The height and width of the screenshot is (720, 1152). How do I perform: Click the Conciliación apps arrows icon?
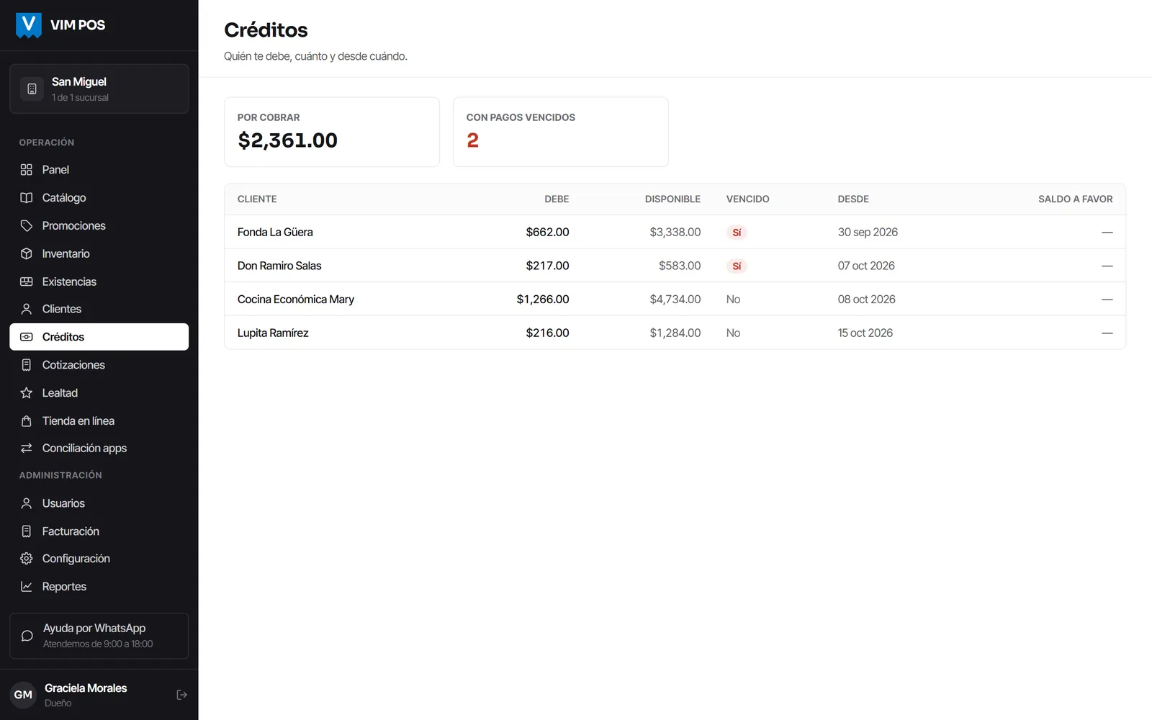point(27,448)
